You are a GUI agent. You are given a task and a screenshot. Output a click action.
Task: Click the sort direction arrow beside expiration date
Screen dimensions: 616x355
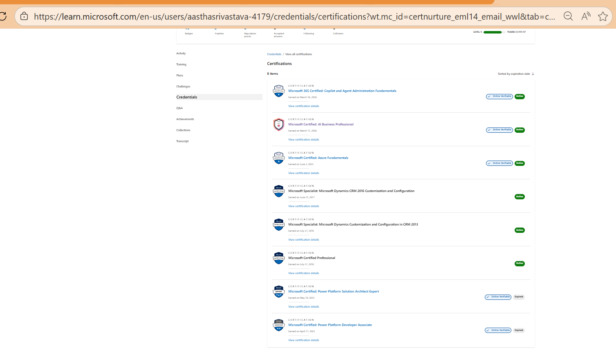point(533,74)
